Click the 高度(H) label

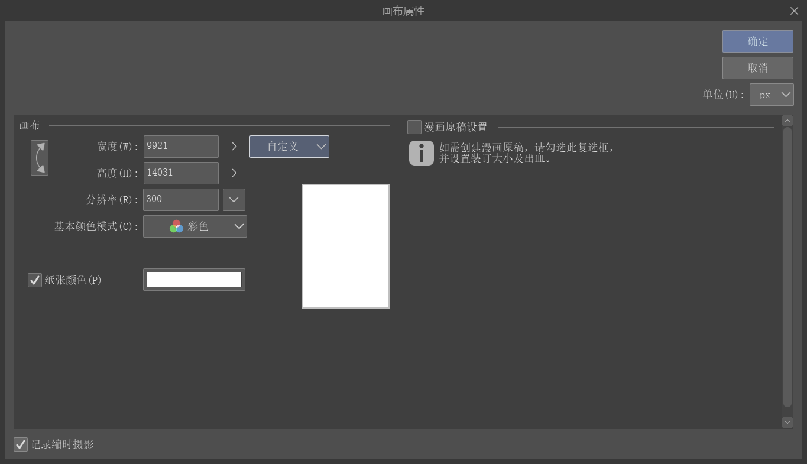(x=118, y=173)
